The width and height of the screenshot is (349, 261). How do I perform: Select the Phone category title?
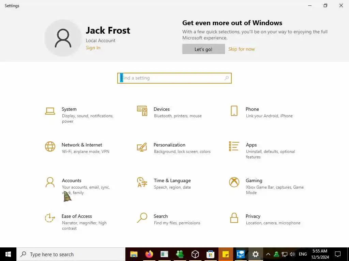pos(252,109)
